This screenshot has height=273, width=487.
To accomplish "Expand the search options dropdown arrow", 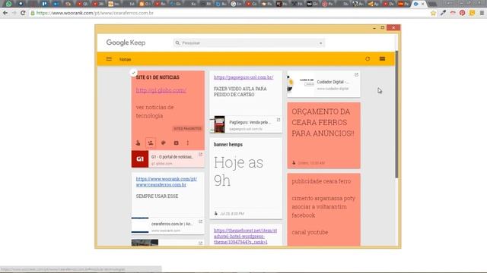I will [x=320, y=43].
